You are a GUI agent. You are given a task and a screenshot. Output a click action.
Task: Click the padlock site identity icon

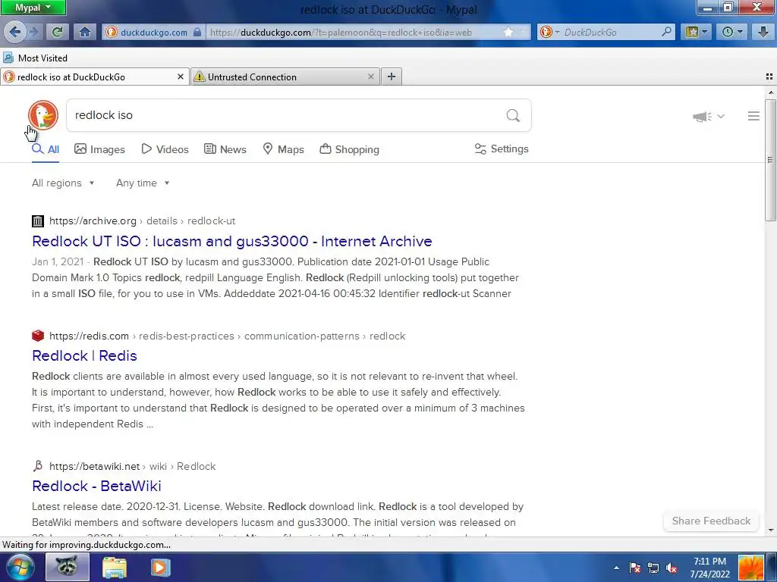click(x=197, y=32)
